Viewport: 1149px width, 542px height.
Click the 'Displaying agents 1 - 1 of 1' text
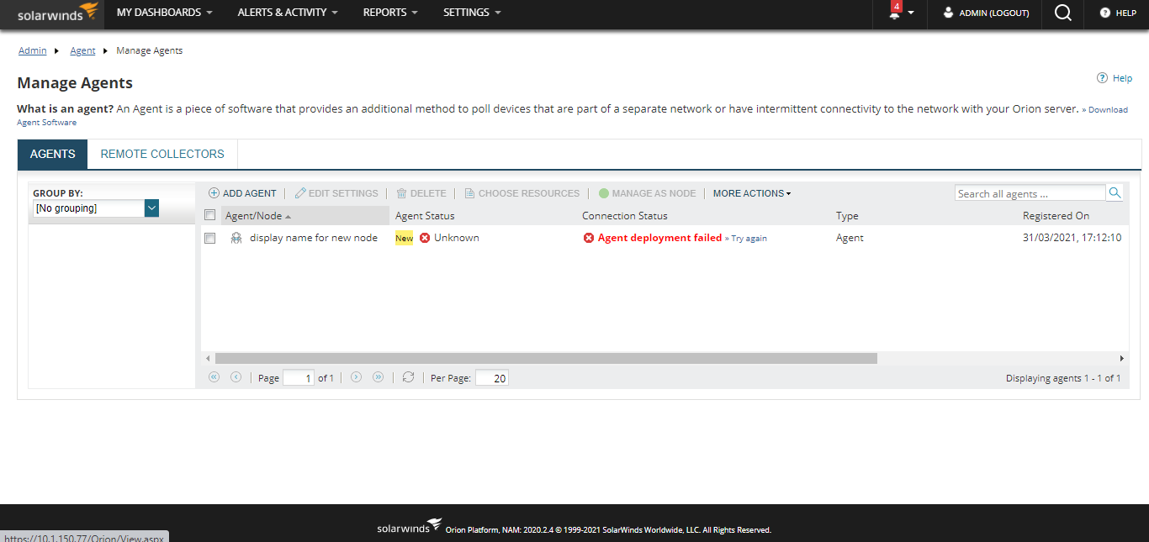coord(1063,378)
